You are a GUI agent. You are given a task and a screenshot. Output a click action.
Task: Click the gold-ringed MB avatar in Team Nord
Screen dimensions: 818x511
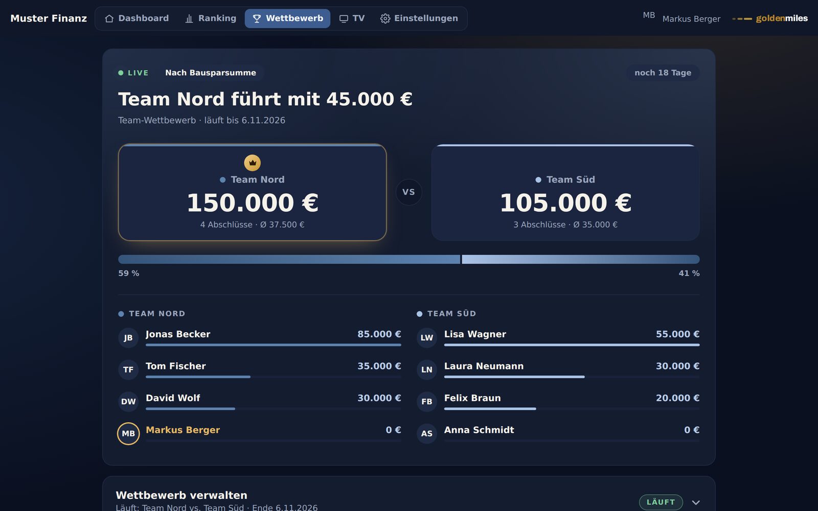tap(128, 433)
